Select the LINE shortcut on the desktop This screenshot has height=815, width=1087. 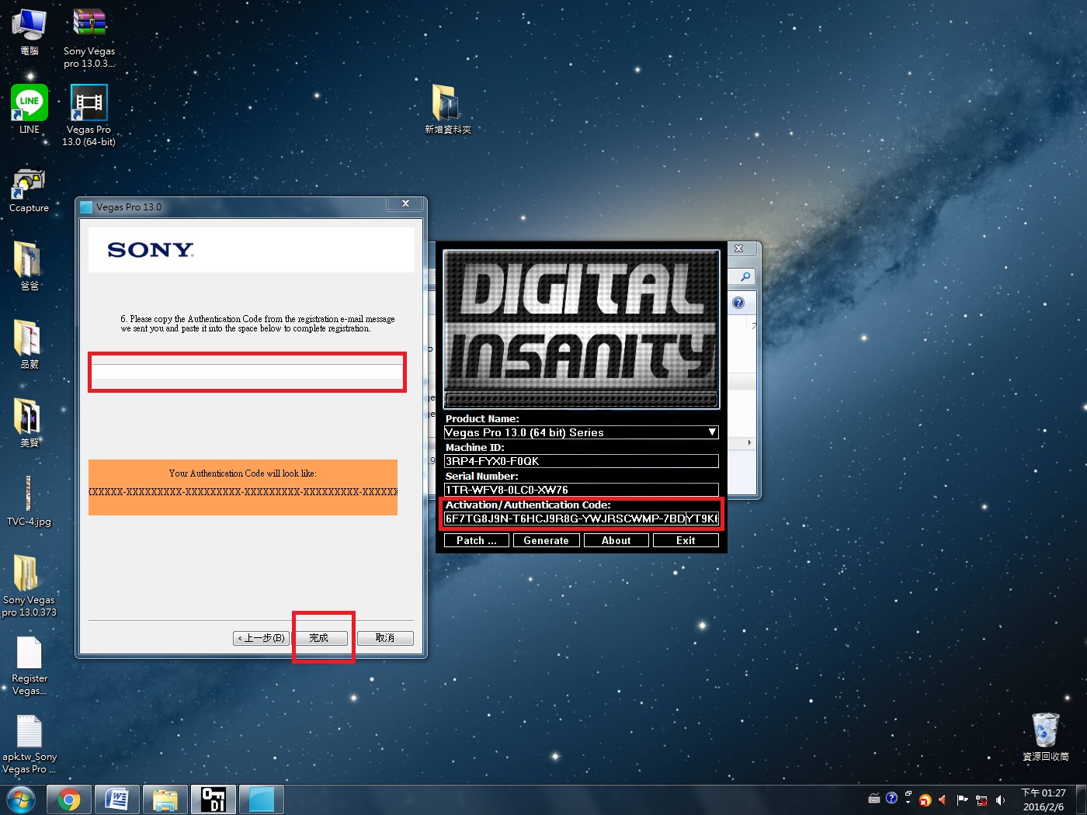[30, 109]
